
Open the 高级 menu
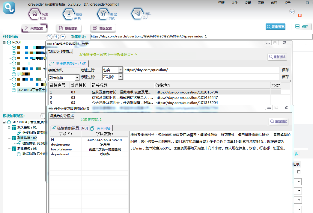[x=261, y=3]
